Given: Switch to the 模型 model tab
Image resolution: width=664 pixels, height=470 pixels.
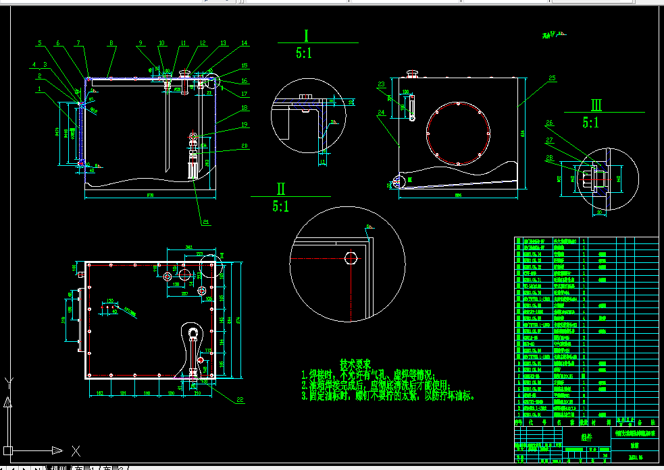Looking at the screenshot, I should click(59, 468).
